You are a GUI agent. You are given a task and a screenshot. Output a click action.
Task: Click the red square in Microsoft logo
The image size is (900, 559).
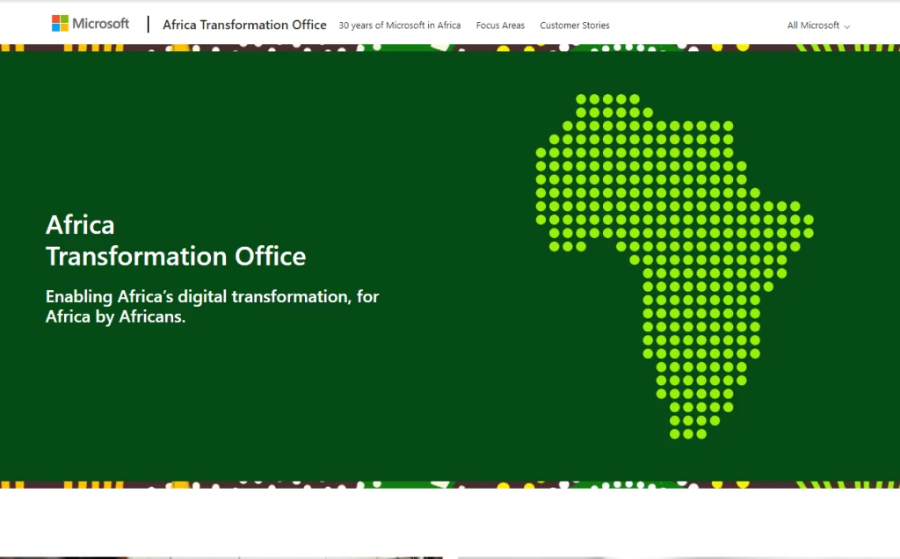[x=55, y=19]
